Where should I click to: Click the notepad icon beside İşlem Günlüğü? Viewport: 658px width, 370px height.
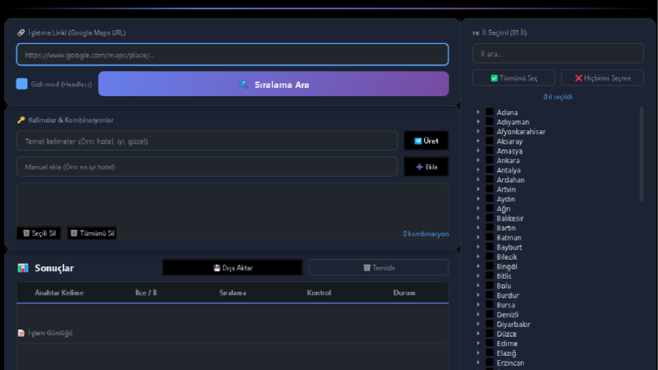(x=22, y=333)
